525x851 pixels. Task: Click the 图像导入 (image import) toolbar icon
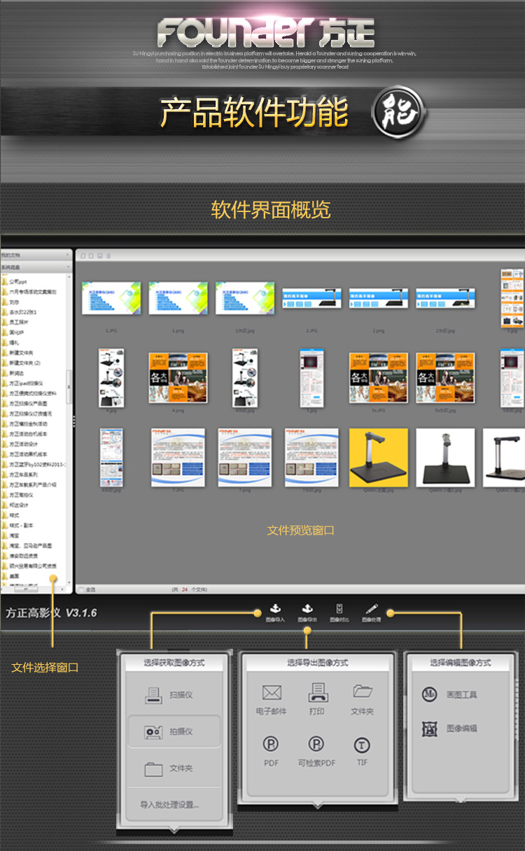coord(275,612)
